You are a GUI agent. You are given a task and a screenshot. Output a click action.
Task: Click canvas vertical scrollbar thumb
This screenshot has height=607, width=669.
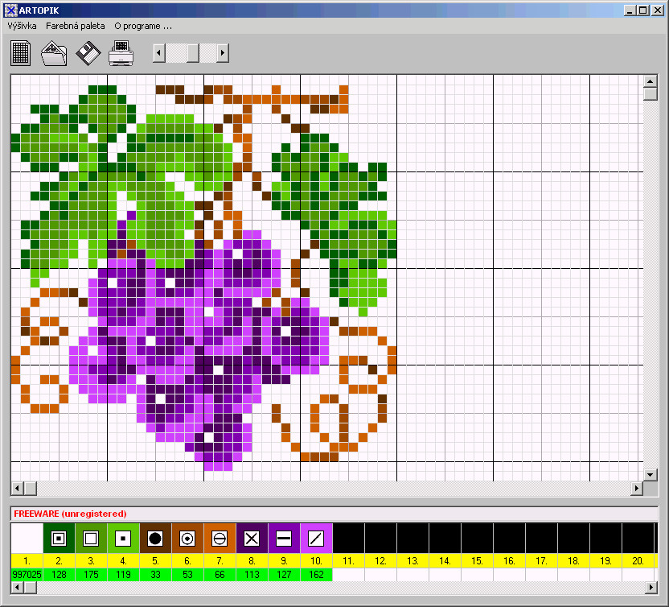point(651,94)
